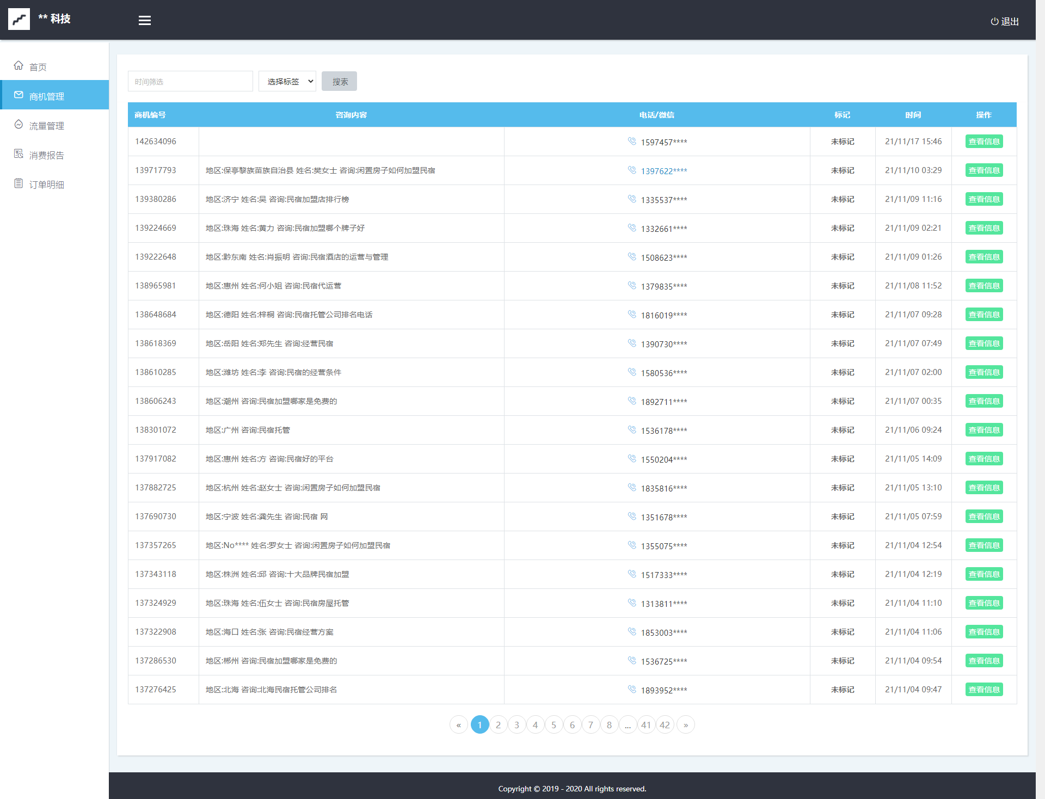Go to previous page with « button
Viewport: 1045px width, 799px height.
[459, 724]
